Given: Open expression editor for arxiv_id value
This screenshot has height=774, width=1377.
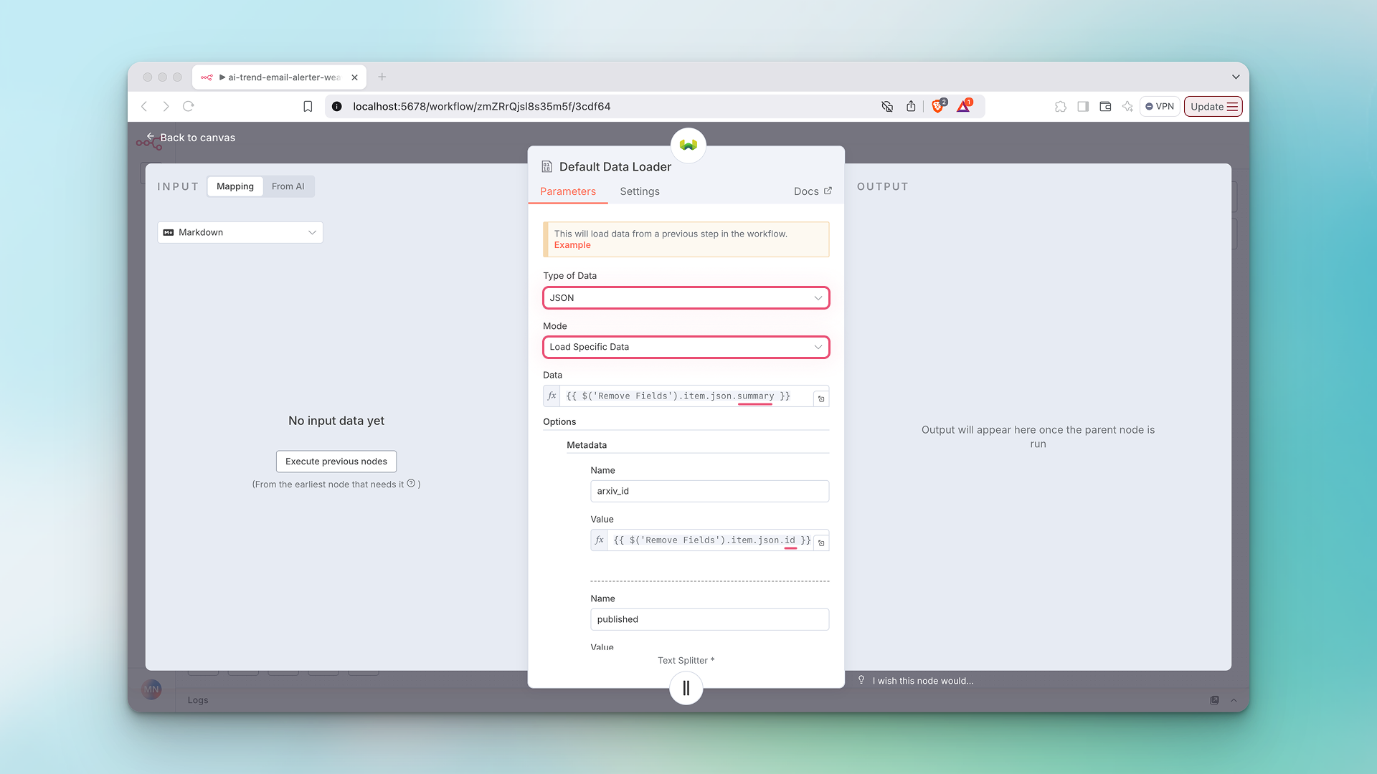Looking at the screenshot, I should click(x=822, y=543).
